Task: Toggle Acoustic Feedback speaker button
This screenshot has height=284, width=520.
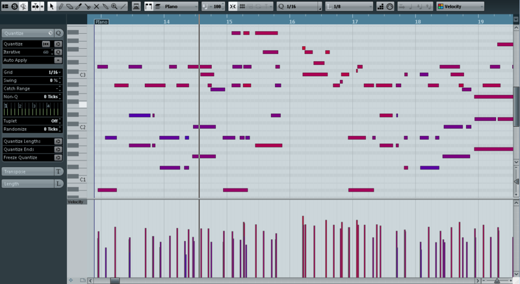Action: [x=23, y=6]
